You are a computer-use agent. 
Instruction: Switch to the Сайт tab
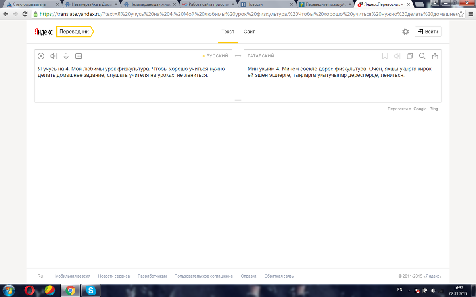coord(249,32)
